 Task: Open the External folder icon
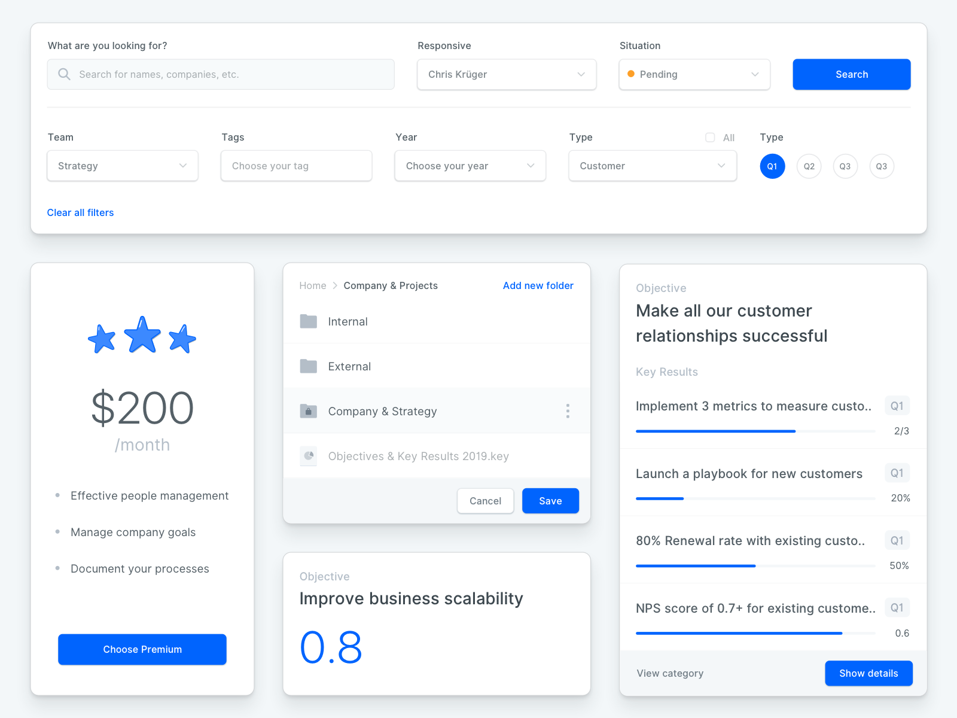pyautogui.click(x=309, y=366)
